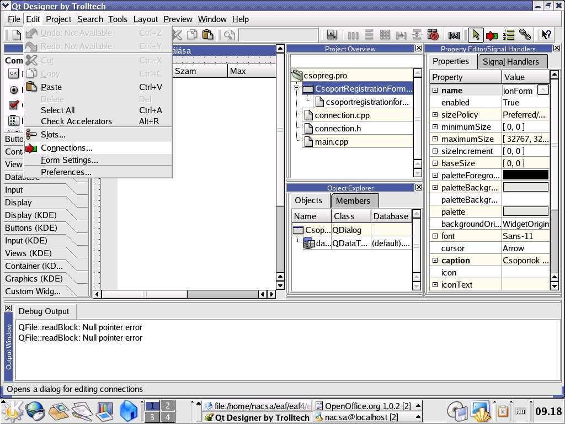The image size is (565, 424).
Task: Click the Lay Out in a Grid icon
Action: (385, 35)
